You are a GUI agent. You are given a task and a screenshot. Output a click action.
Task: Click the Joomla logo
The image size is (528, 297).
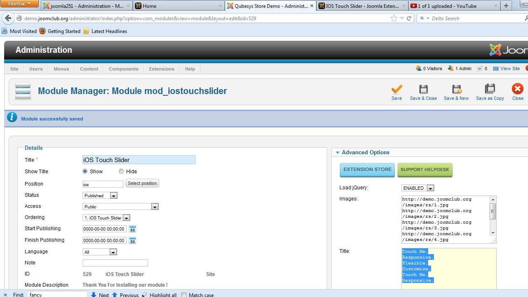508,50
